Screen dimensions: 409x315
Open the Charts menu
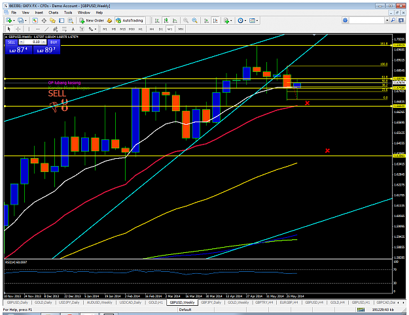click(53, 12)
